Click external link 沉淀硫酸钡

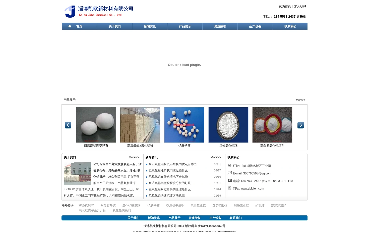point(220,206)
